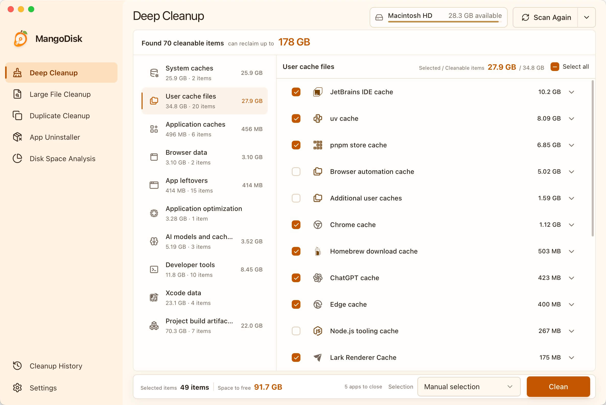Click the pnpm store cache grid icon
This screenshot has width=606, height=405.
[x=318, y=145]
